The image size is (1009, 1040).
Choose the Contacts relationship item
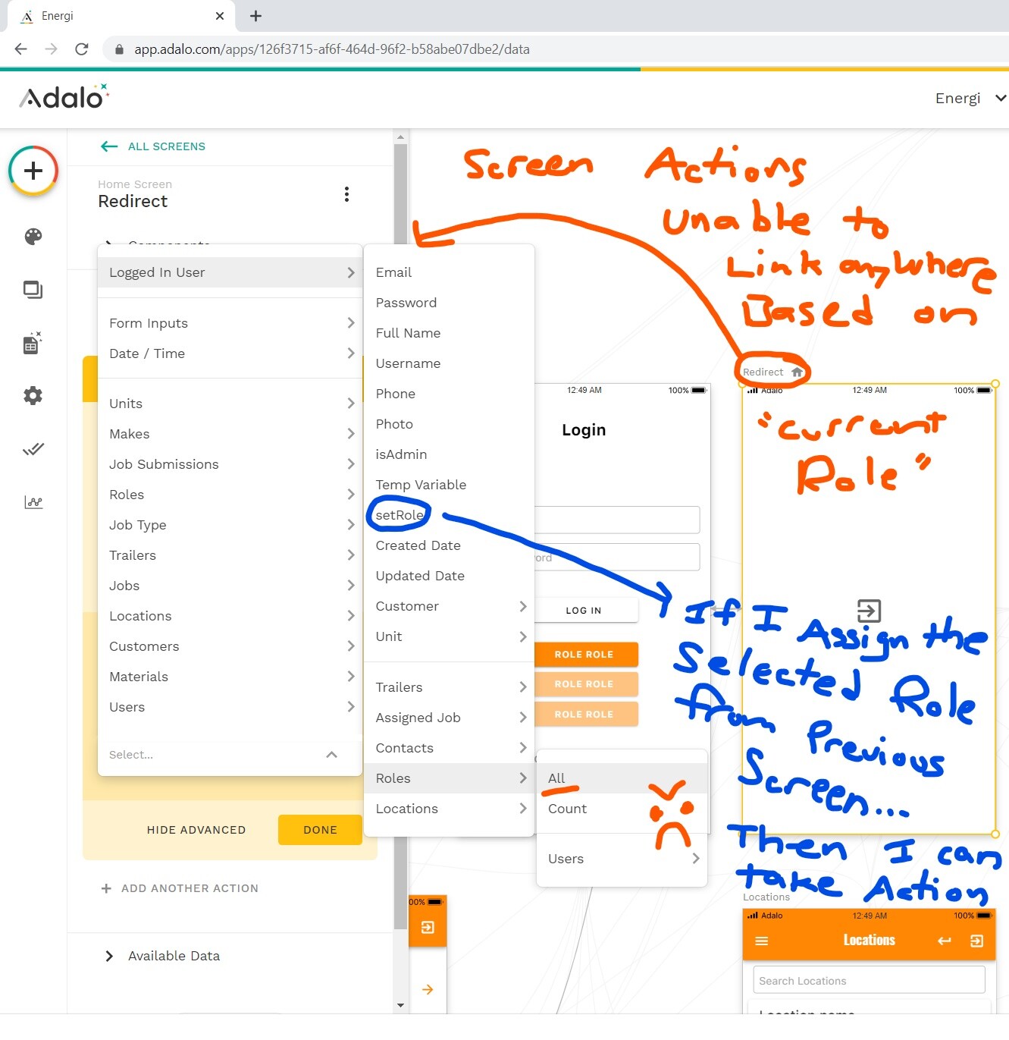pos(449,748)
